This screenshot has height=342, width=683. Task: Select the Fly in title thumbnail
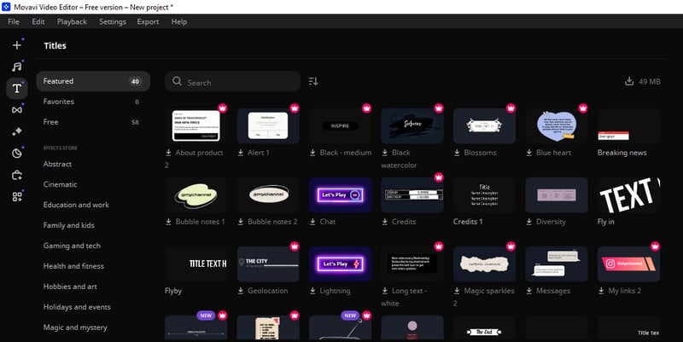(x=628, y=195)
